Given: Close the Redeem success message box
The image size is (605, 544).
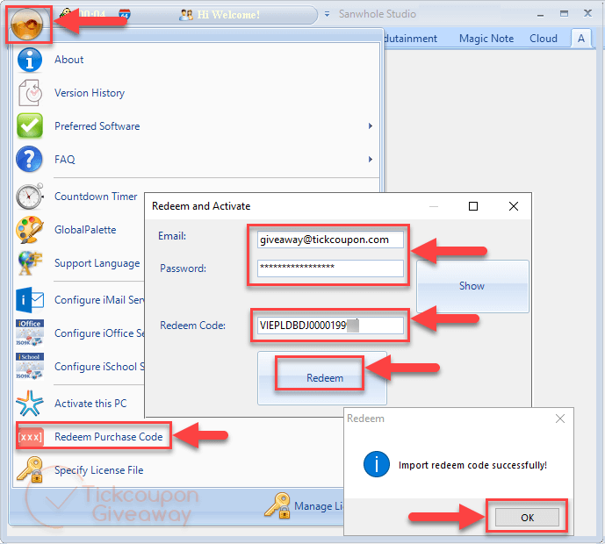Looking at the screenshot, I should tap(560, 419).
